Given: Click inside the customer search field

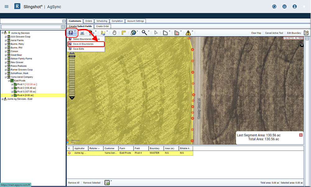Looking at the screenshot, I should (x=31, y=27).
